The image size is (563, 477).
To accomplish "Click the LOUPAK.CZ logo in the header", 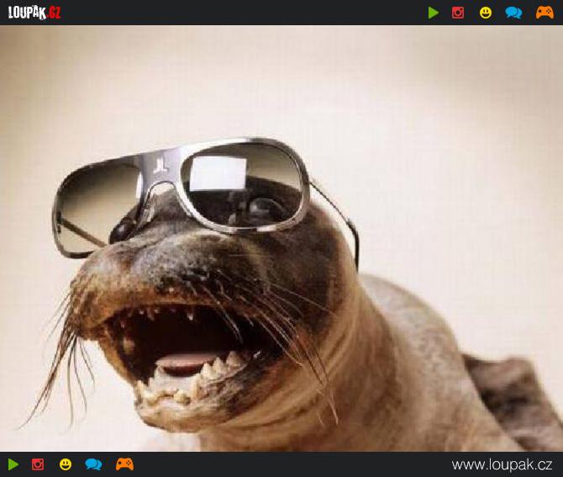I will pyautogui.click(x=34, y=13).
